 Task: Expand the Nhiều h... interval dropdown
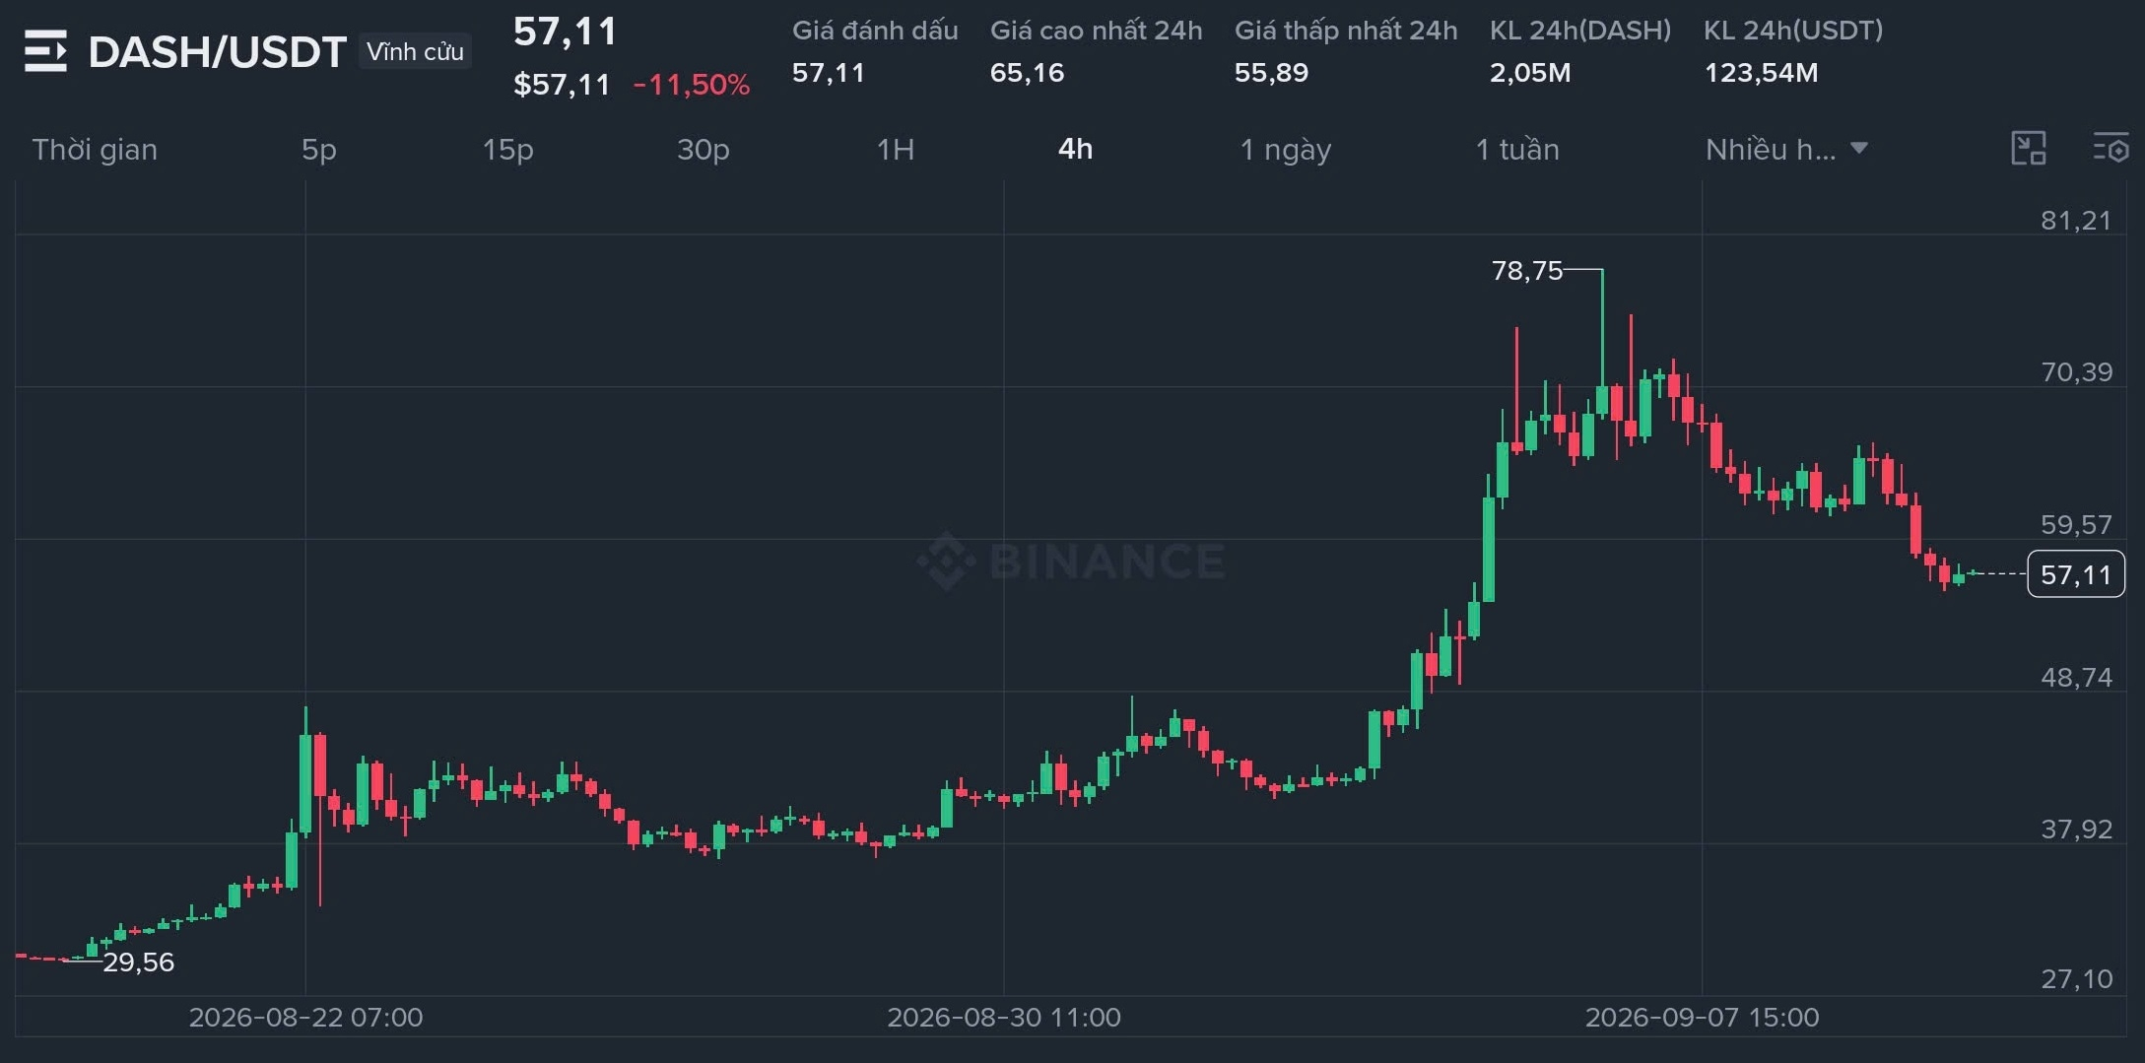tap(1786, 149)
